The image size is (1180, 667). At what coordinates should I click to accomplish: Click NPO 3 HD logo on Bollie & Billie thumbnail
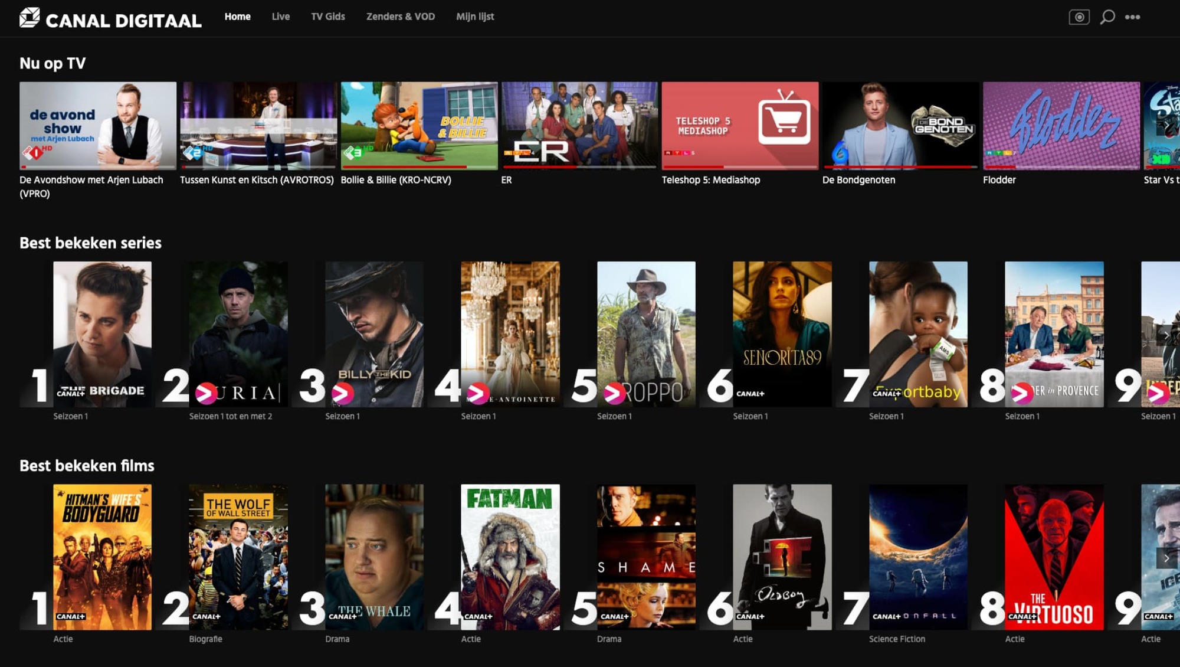tap(358, 152)
